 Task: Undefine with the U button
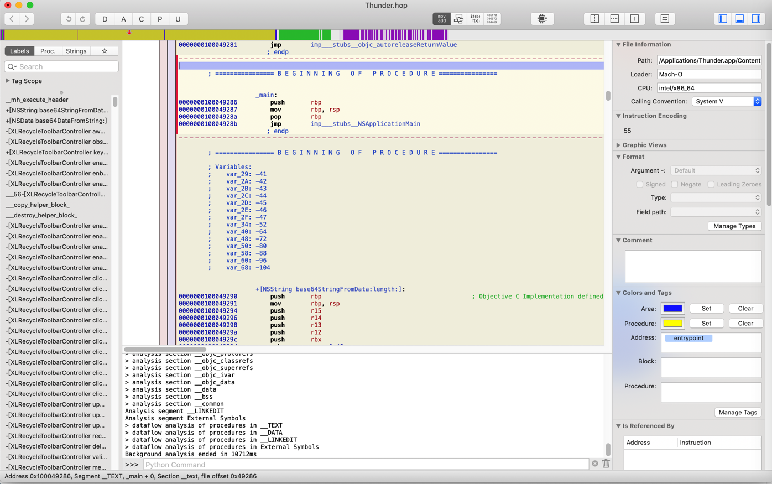click(178, 19)
